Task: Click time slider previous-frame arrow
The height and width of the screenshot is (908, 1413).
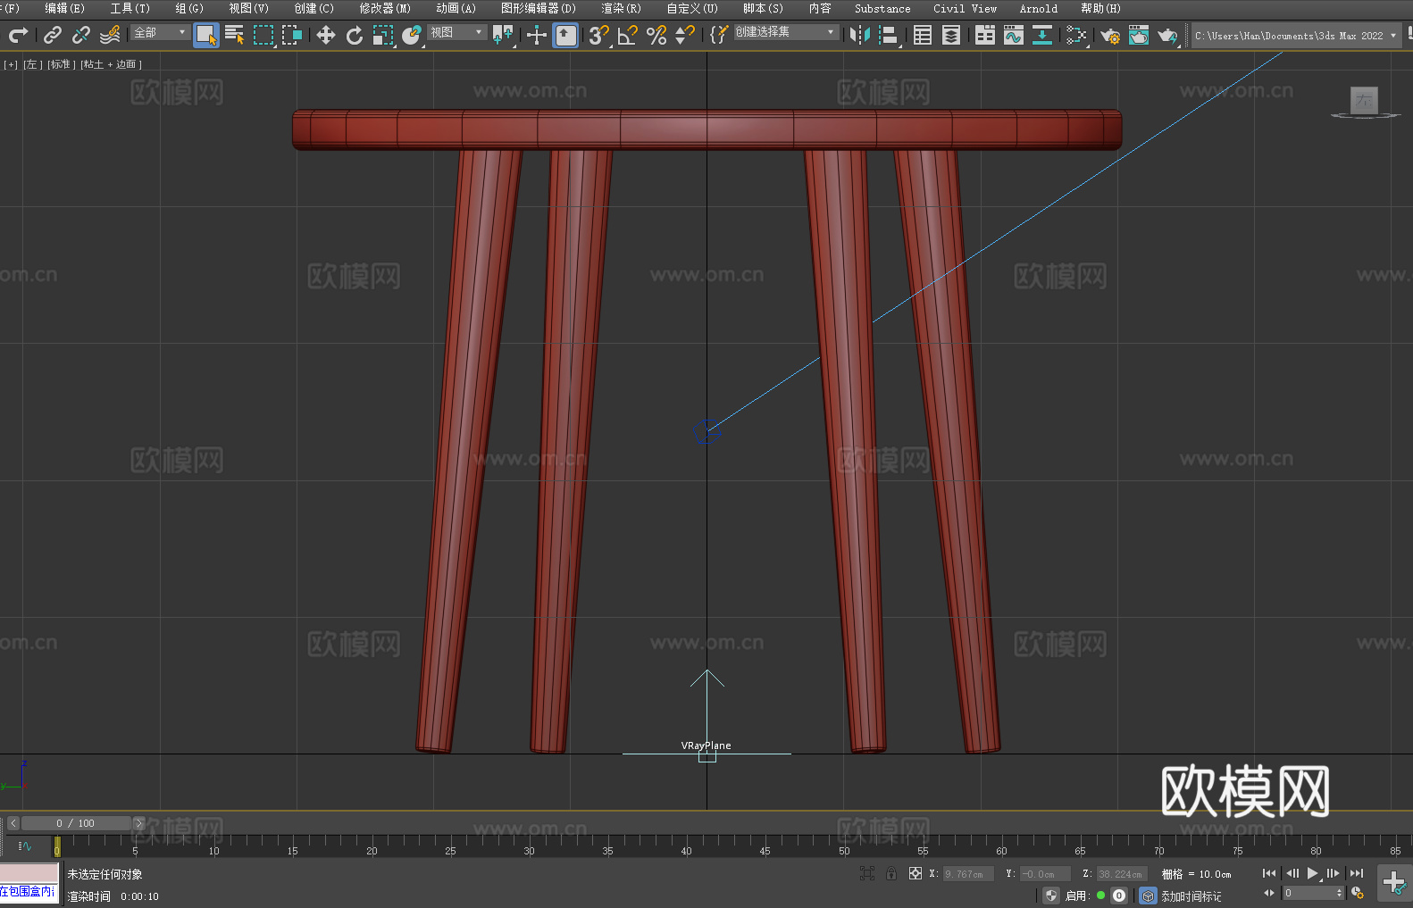Action: (x=13, y=823)
